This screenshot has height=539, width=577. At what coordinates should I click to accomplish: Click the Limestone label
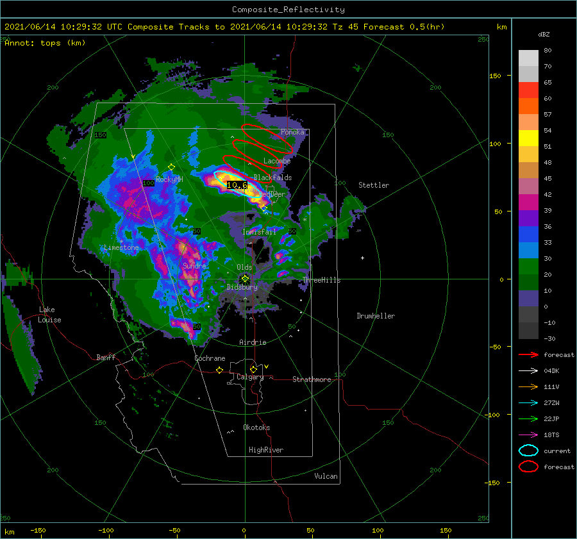pyautogui.click(x=121, y=247)
